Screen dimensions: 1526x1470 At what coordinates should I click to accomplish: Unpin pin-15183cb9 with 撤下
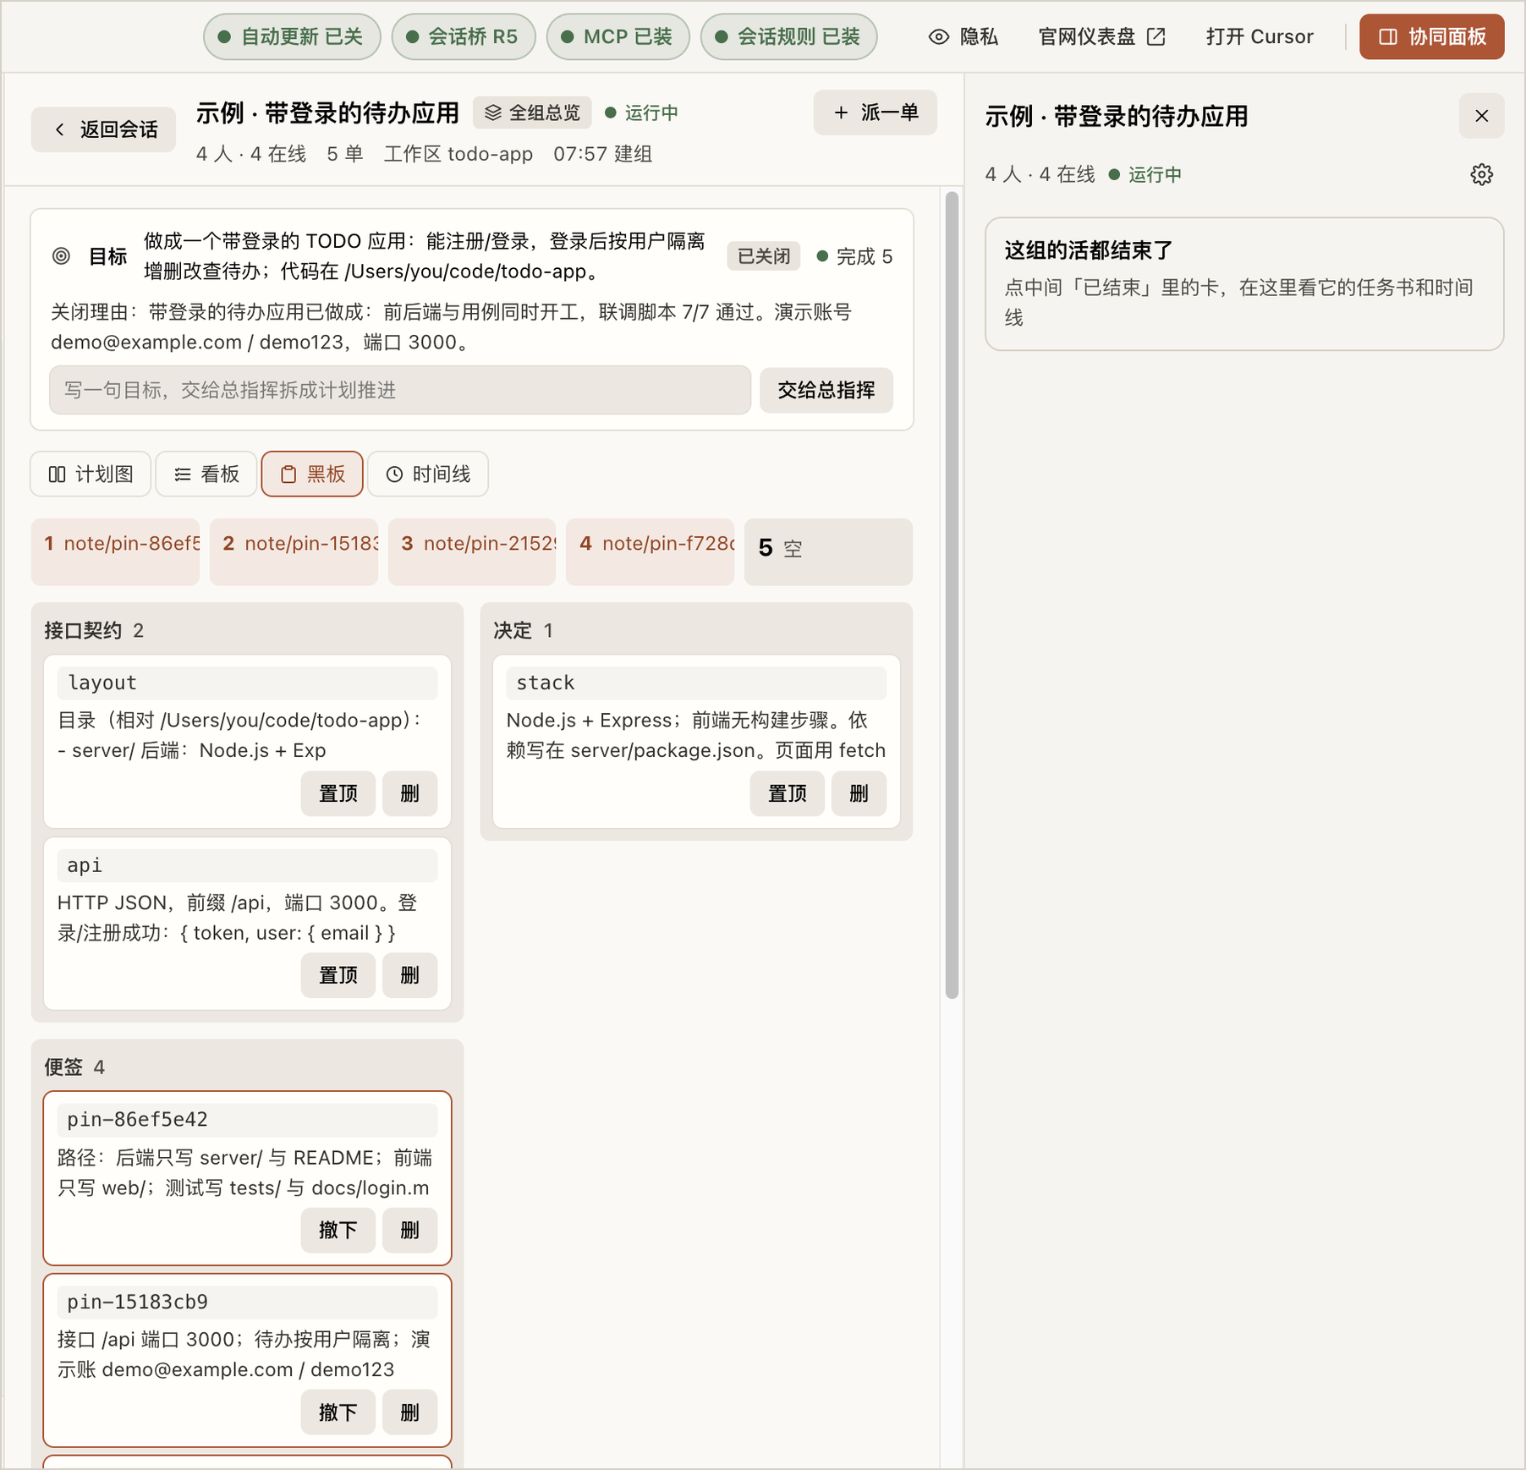point(338,1412)
